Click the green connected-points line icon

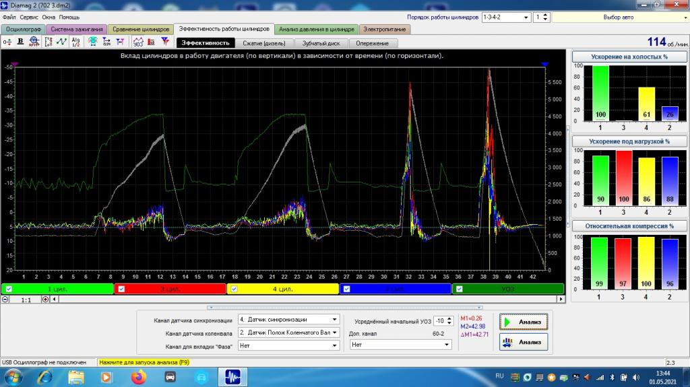tap(61, 42)
